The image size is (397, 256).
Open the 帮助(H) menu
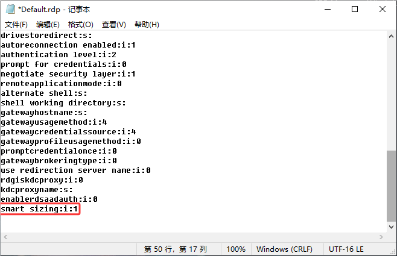click(x=147, y=25)
